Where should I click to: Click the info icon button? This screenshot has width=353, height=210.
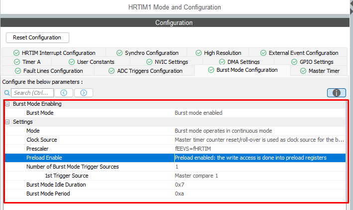(x=337, y=93)
